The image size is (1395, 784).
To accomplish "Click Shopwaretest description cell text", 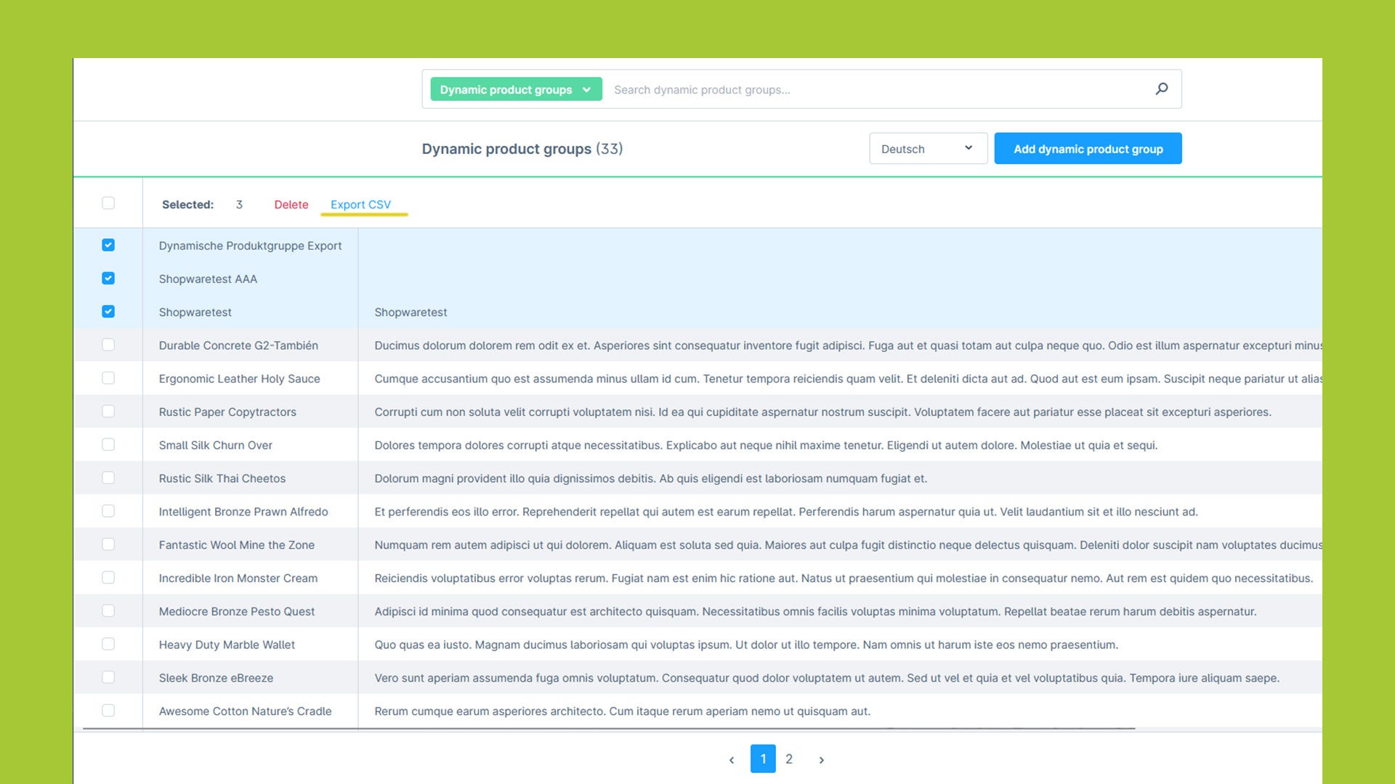I will click(x=411, y=313).
